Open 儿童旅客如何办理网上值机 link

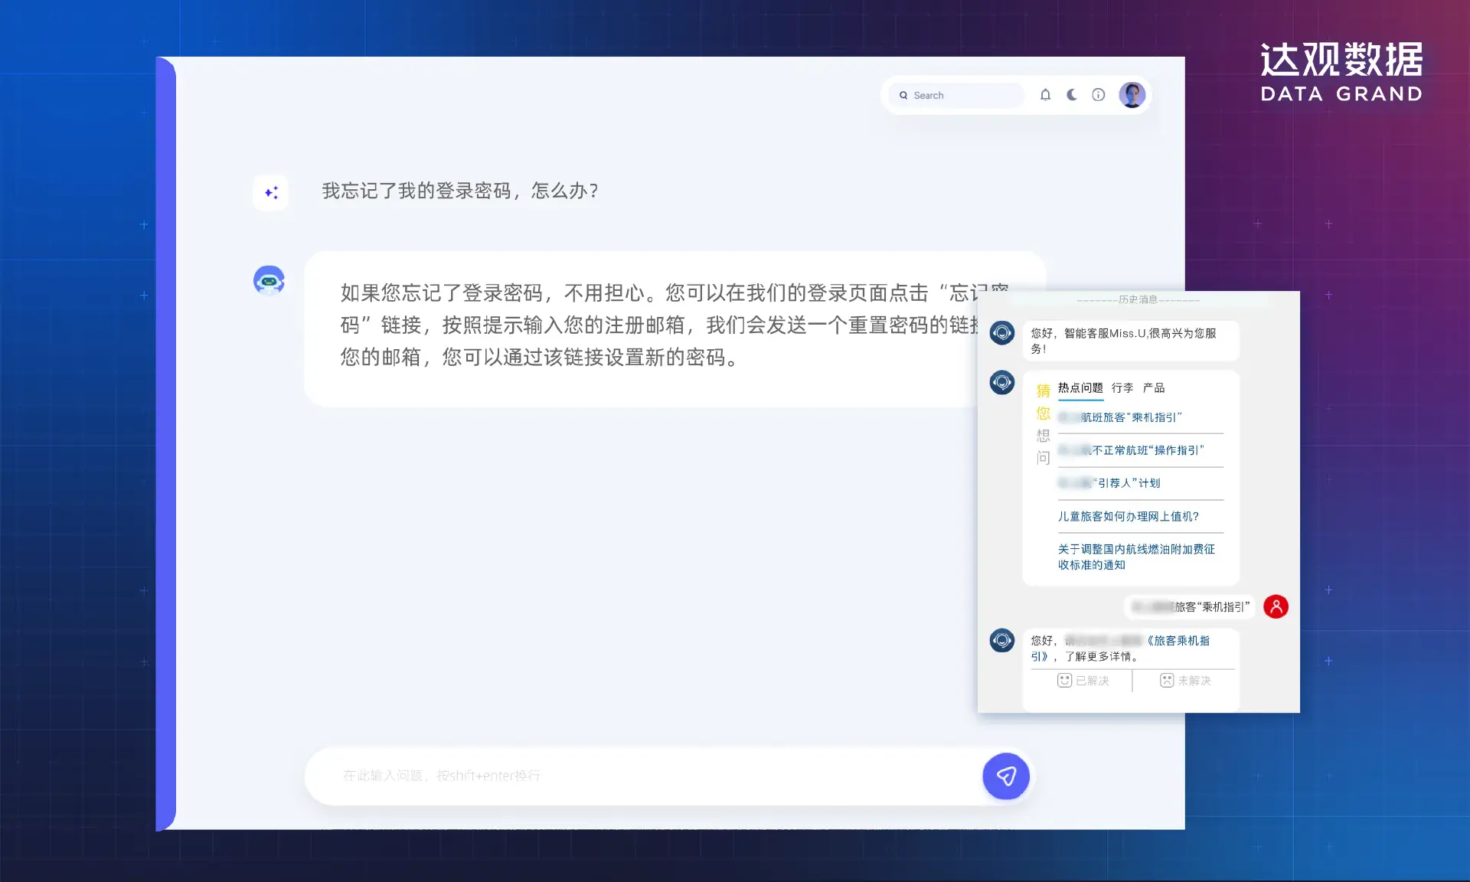(1128, 517)
